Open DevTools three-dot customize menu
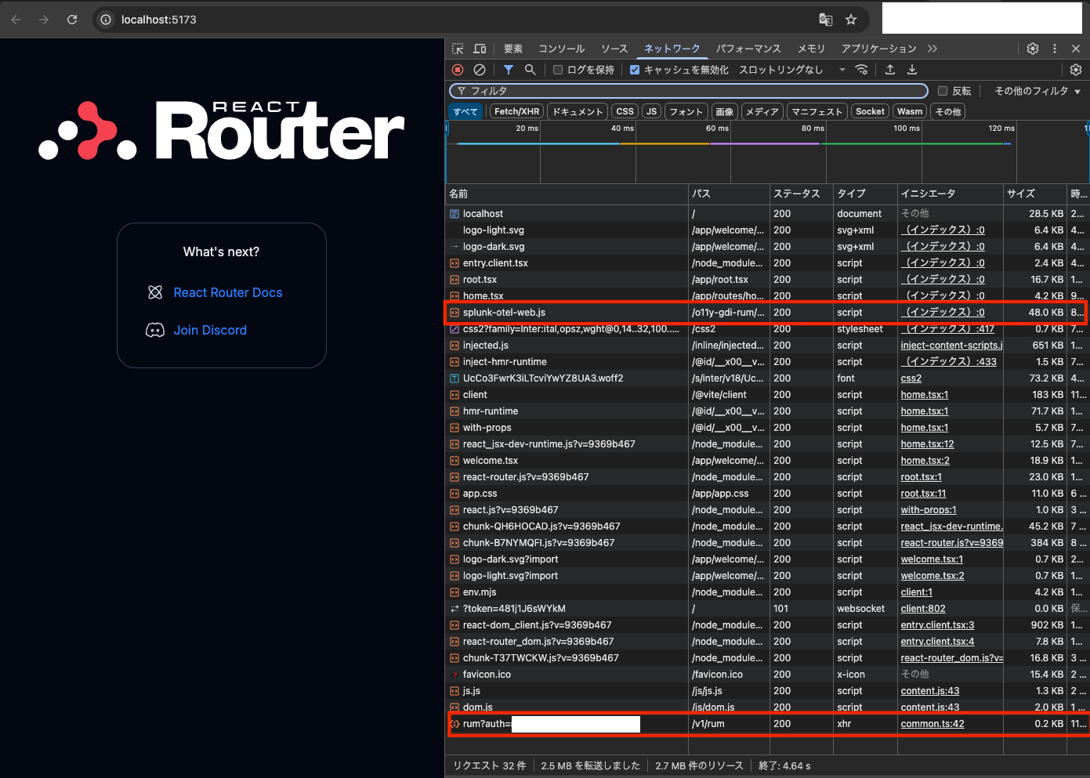The image size is (1090, 778). (x=1055, y=49)
